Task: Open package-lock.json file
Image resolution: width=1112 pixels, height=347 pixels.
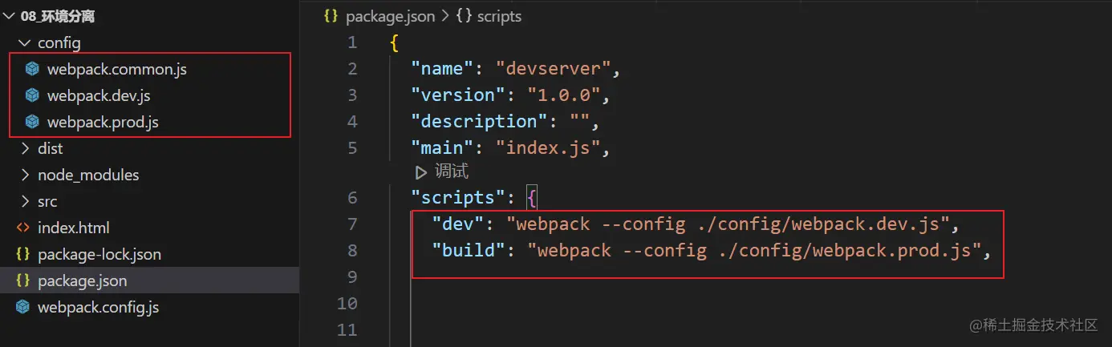Action: click(x=99, y=254)
